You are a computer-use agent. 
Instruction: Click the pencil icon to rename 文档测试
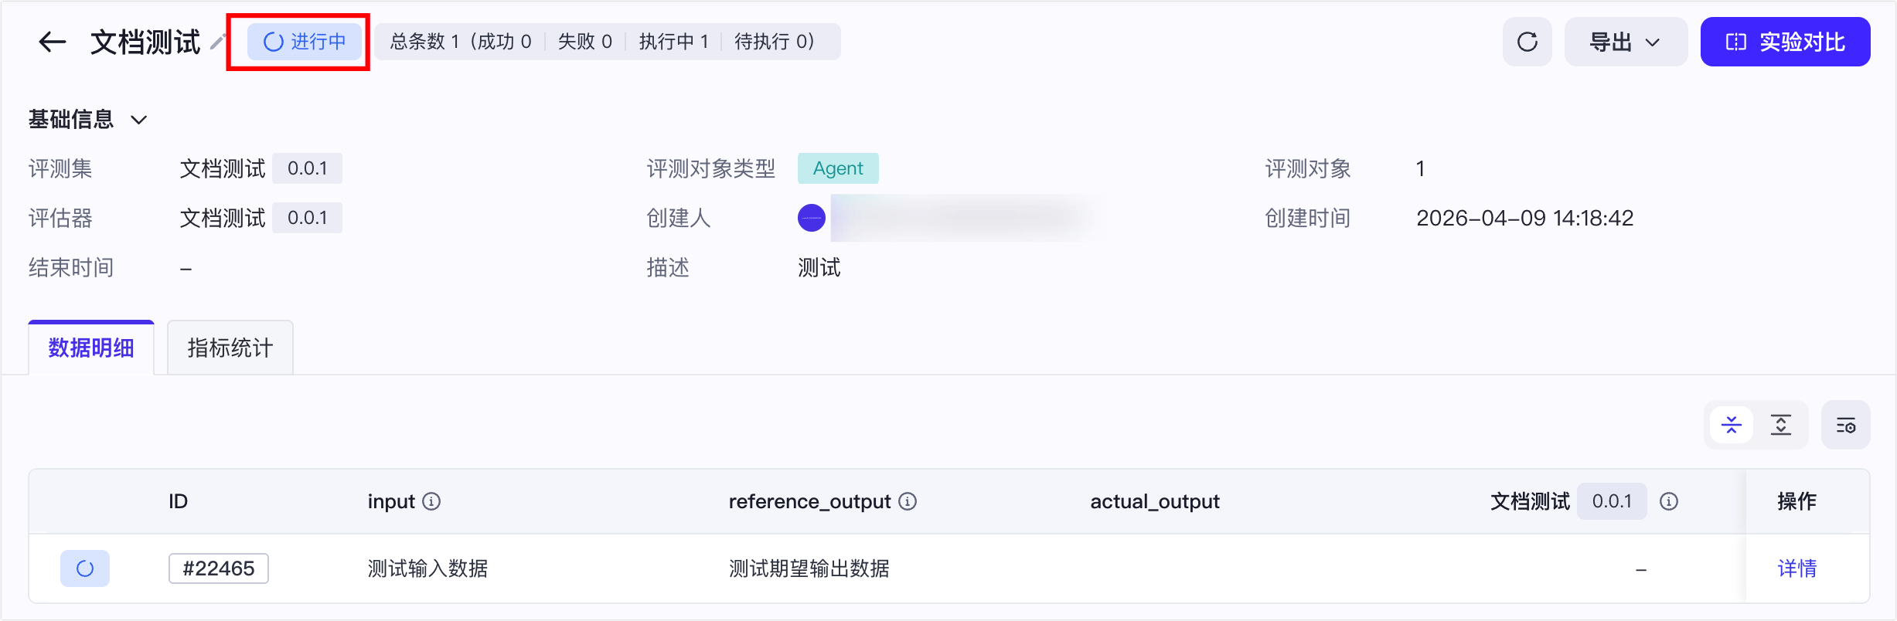(x=218, y=42)
